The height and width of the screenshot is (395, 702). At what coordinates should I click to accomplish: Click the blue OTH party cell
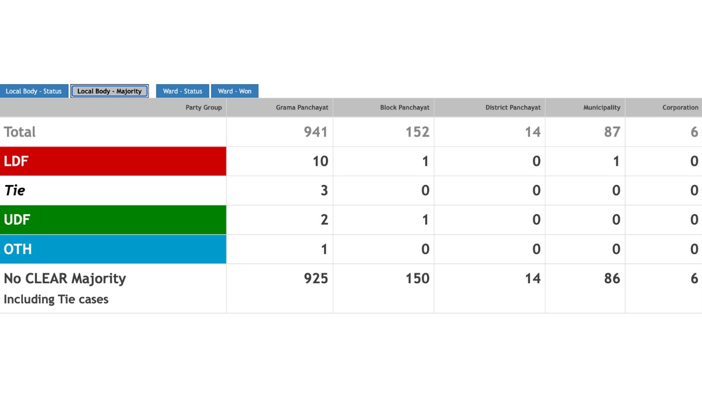click(x=113, y=249)
